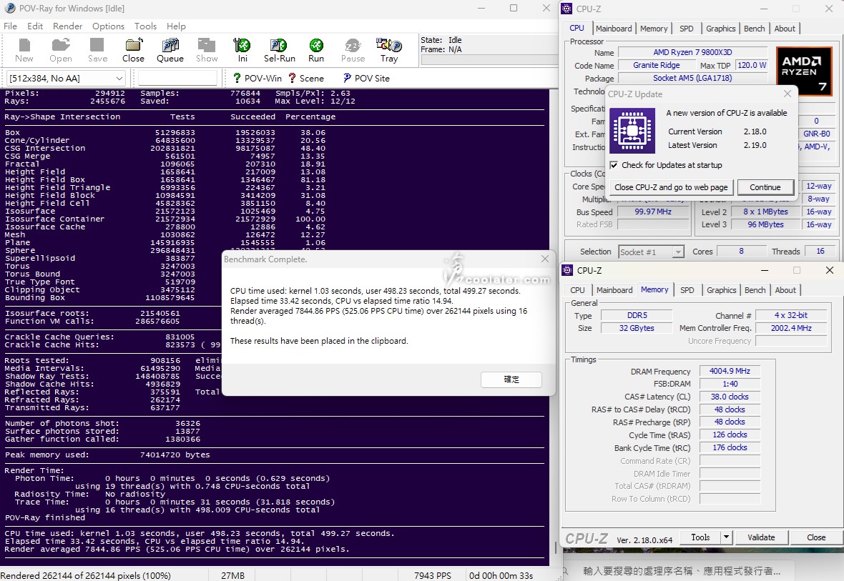Screen dimensions: 844x581
Task: Click the command line input field beside resolution
Action: click(177, 78)
